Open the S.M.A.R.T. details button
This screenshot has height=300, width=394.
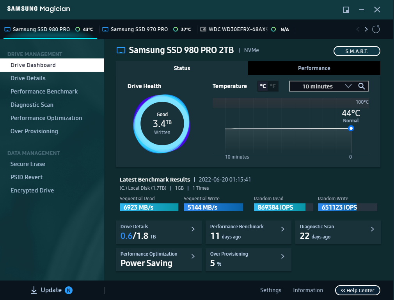click(x=357, y=51)
